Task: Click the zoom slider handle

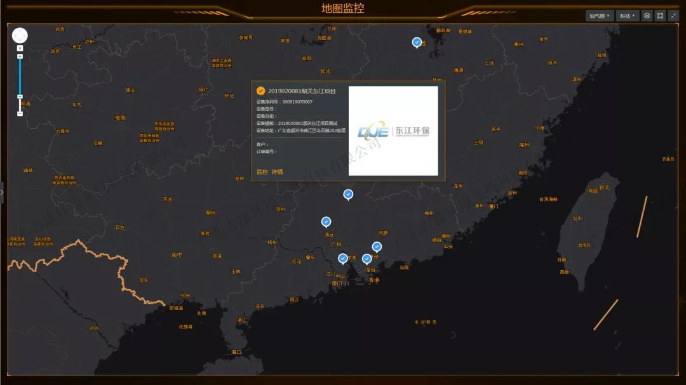Action: (20, 96)
